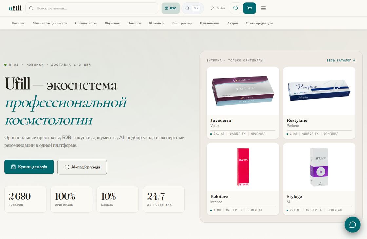Click the Belotero product title
The image size is (367, 239).
(219, 197)
